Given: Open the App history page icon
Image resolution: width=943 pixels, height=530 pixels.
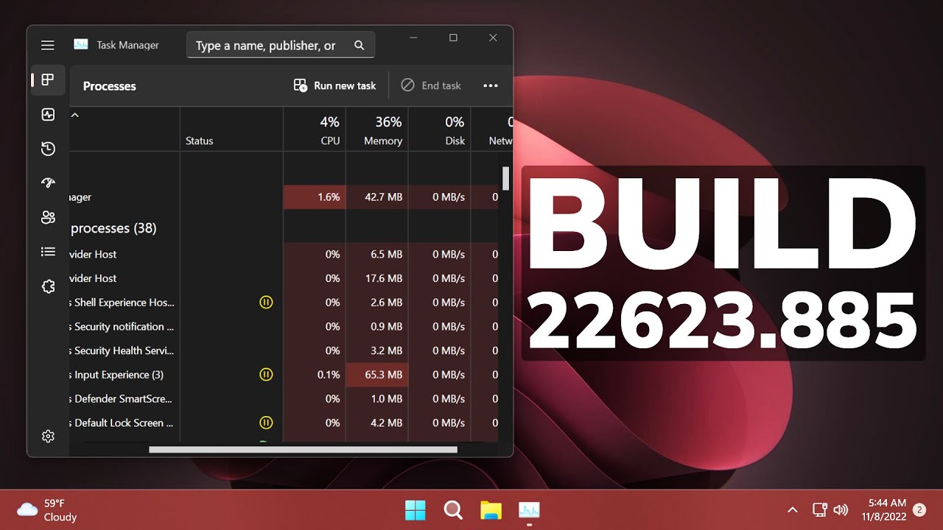Looking at the screenshot, I should (x=48, y=149).
